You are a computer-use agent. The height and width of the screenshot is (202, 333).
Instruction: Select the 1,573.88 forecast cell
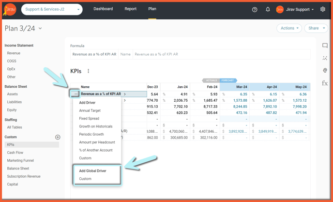pyautogui.click(x=235, y=100)
